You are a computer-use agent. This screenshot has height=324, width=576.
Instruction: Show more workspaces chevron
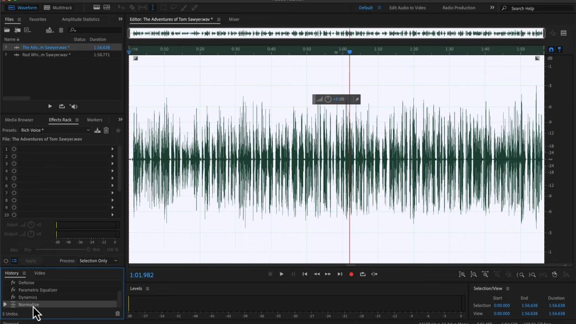pyautogui.click(x=492, y=8)
